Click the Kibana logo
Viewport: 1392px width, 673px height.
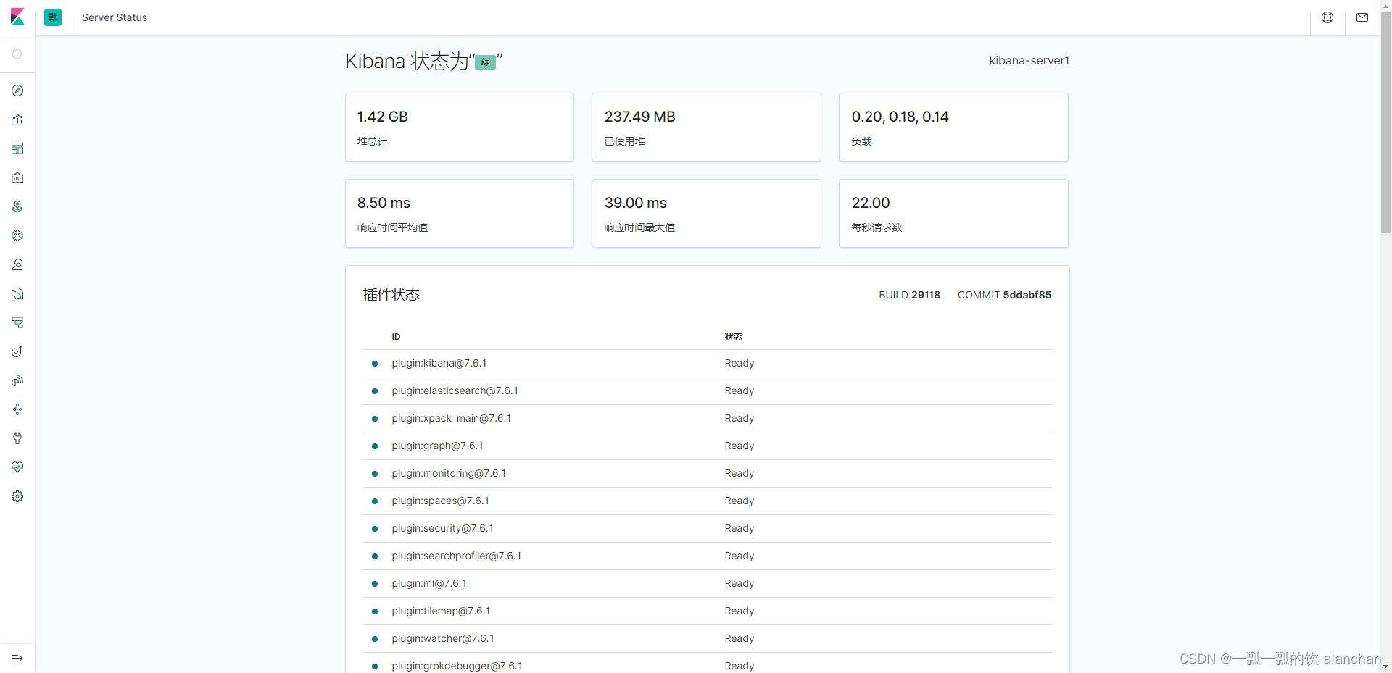point(17,17)
